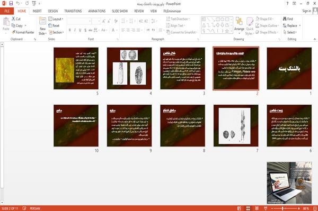Open Quick Styles gallery
The height and width of the screenshot is (211, 318).
250,26
